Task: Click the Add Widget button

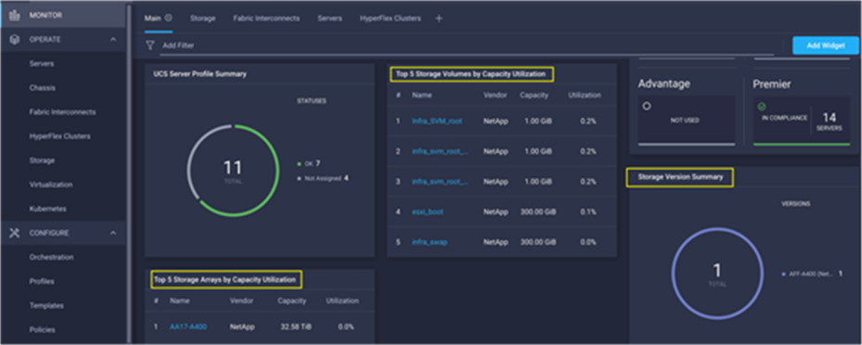Action: [x=825, y=45]
